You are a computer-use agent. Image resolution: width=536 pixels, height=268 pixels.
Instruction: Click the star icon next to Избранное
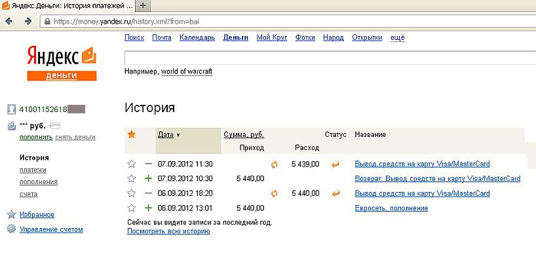click(12, 215)
